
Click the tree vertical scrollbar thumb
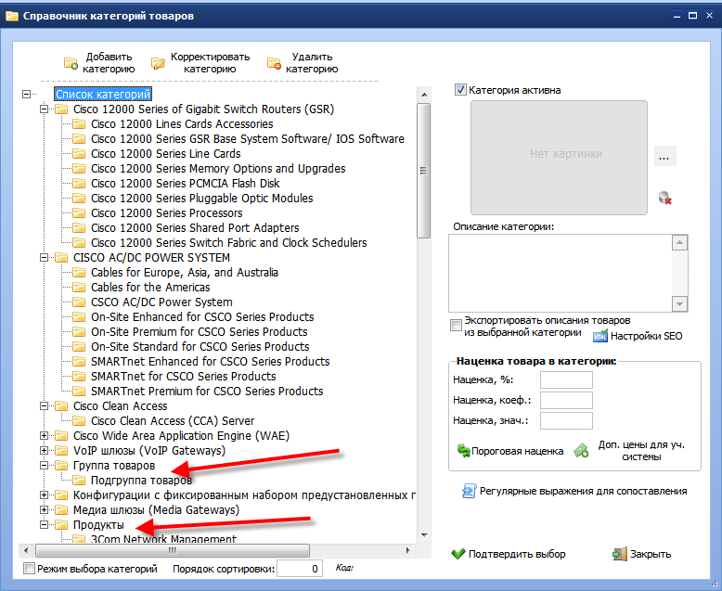[x=423, y=171]
